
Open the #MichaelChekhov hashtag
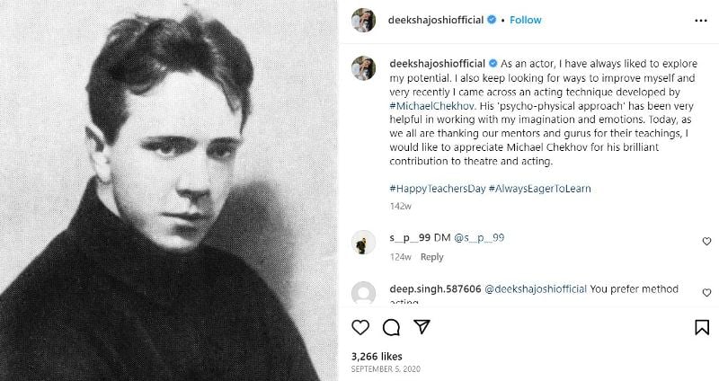pos(427,118)
